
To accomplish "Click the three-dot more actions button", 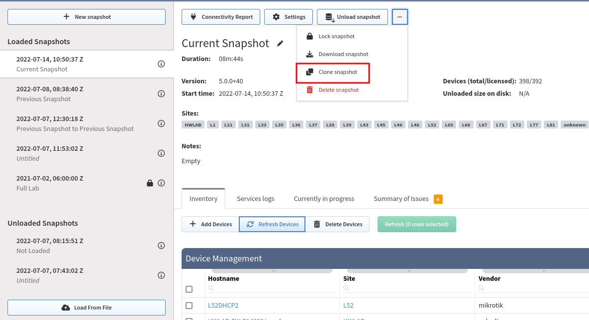I will (399, 17).
